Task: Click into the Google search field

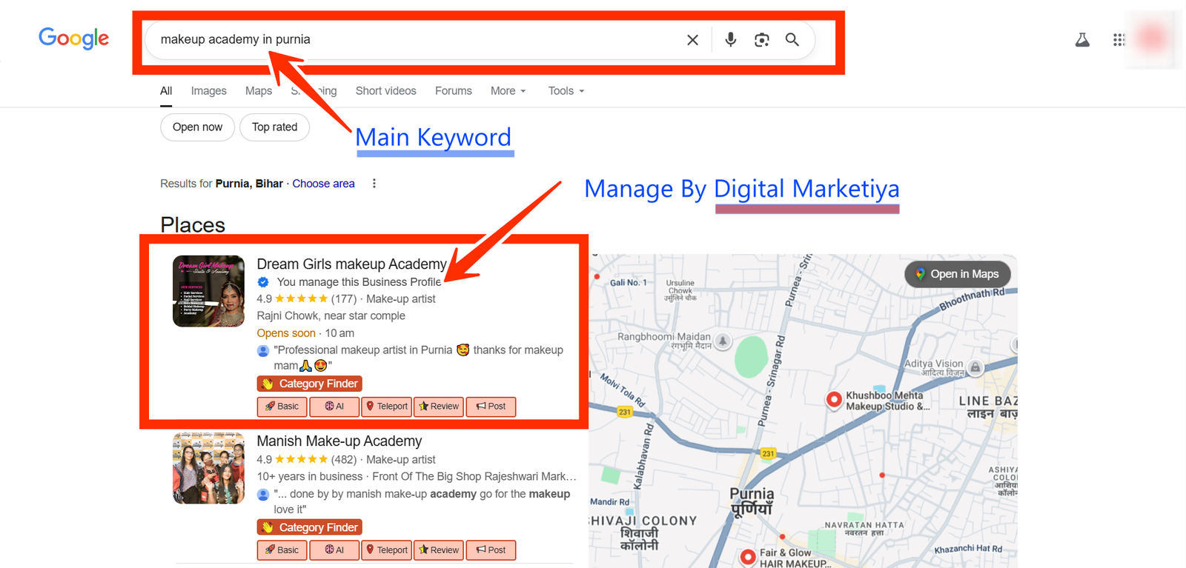Action: point(415,40)
